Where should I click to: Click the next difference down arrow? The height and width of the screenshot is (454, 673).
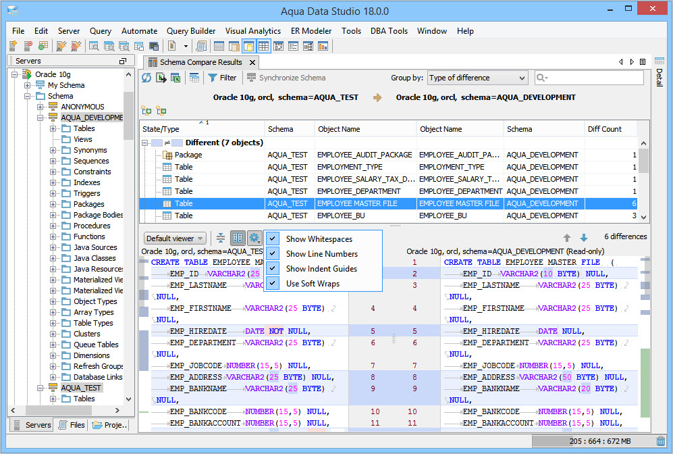[584, 238]
